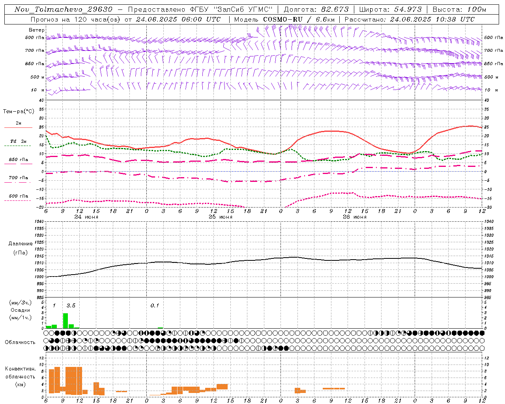Click the 'Конвективн.' convective cloud label
The width and height of the screenshot is (505, 404).
tap(21, 369)
